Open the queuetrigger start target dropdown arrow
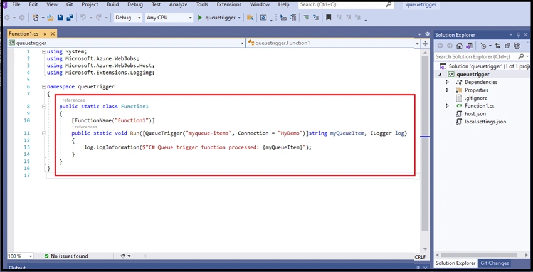This screenshot has height=272, width=533. point(240,18)
